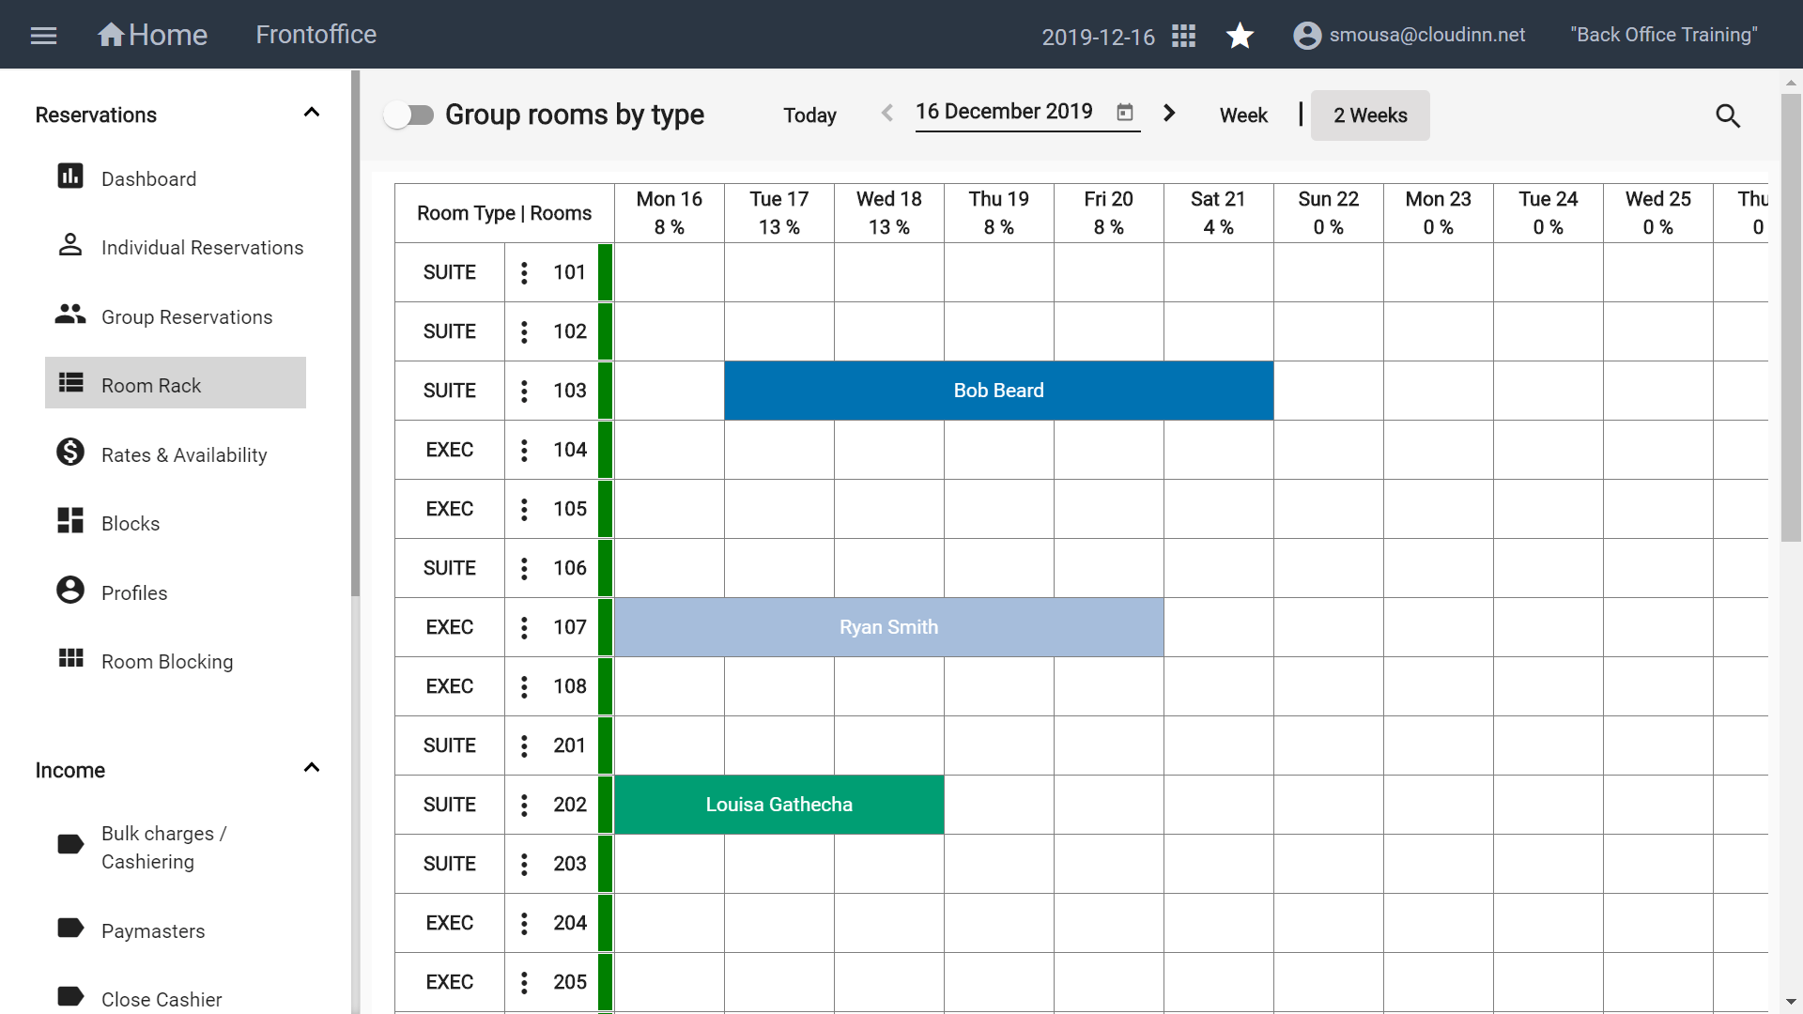Click the search magnifier icon

[1728, 115]
